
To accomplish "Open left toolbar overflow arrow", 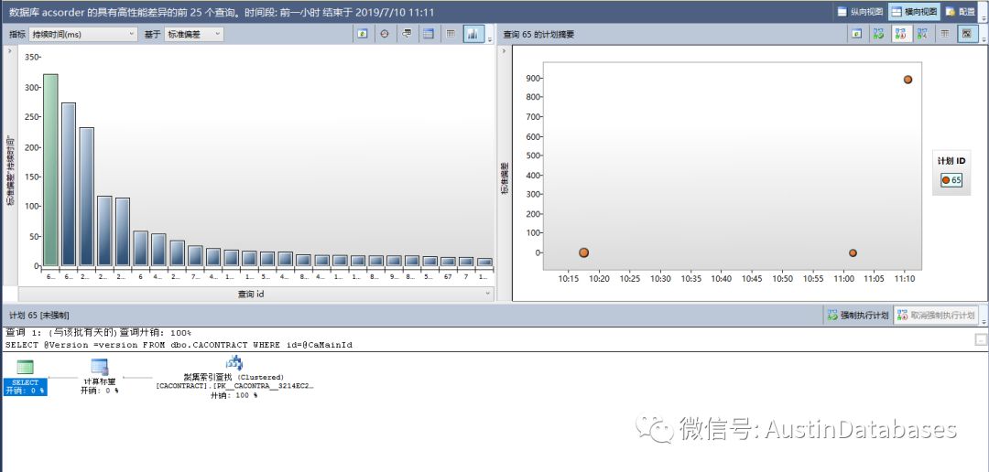I will pos(490,38).
